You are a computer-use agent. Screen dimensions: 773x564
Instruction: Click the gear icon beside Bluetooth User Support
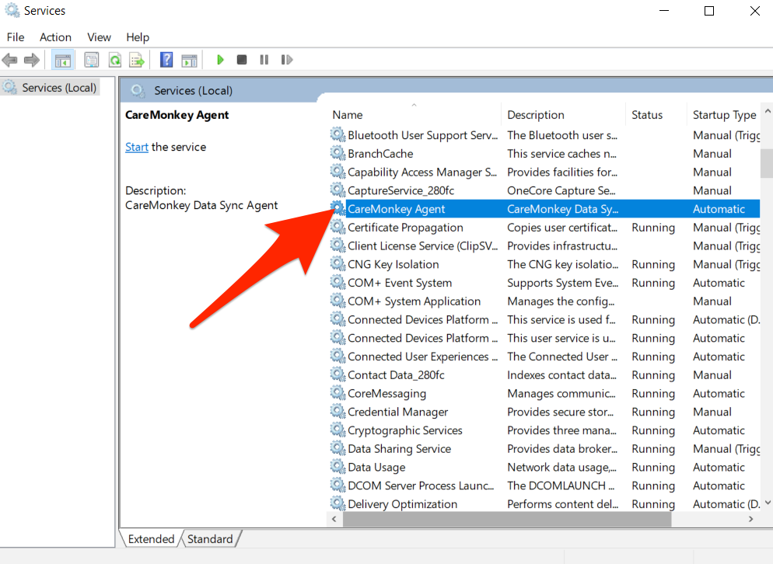[338, 134]
